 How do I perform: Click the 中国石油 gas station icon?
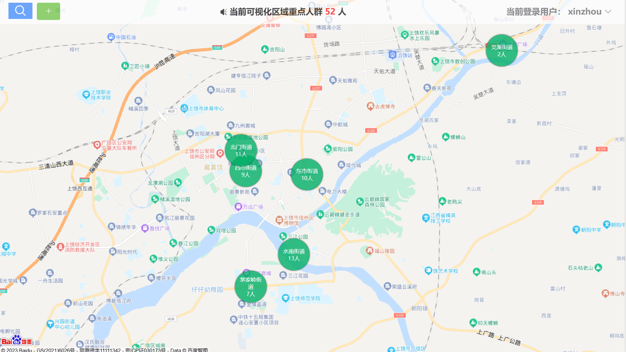click(x=111, y=37)
